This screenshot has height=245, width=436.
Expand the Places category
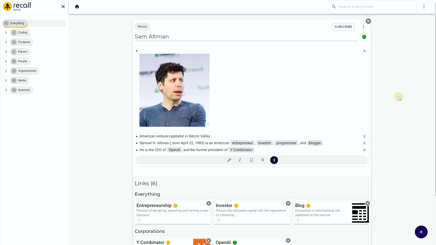point(6,52)
